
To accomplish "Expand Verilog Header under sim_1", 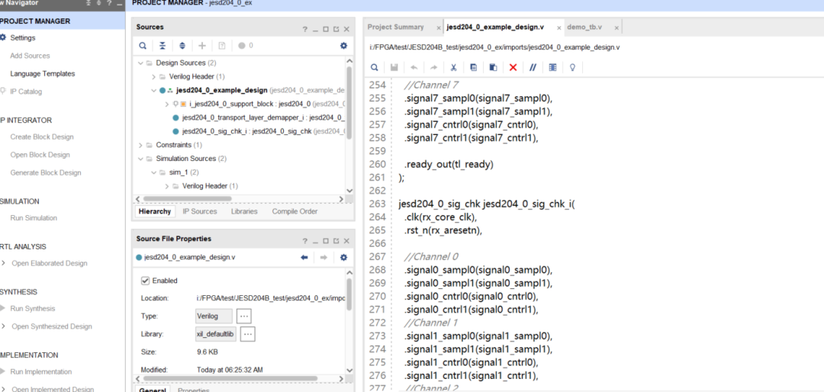I will tap(167, 186).
